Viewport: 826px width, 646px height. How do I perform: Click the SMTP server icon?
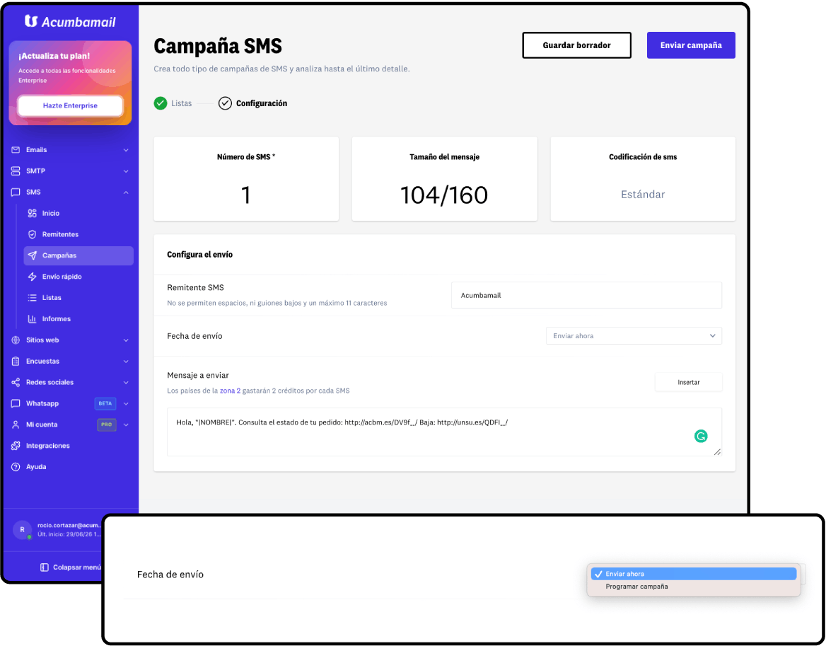tap(16, 171)
